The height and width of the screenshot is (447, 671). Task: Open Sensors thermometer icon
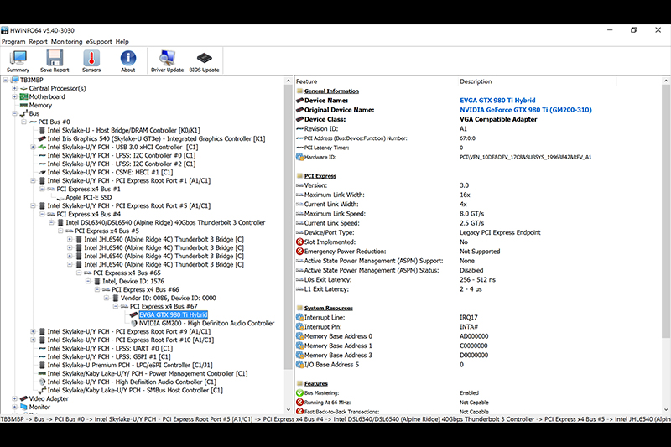91,60
